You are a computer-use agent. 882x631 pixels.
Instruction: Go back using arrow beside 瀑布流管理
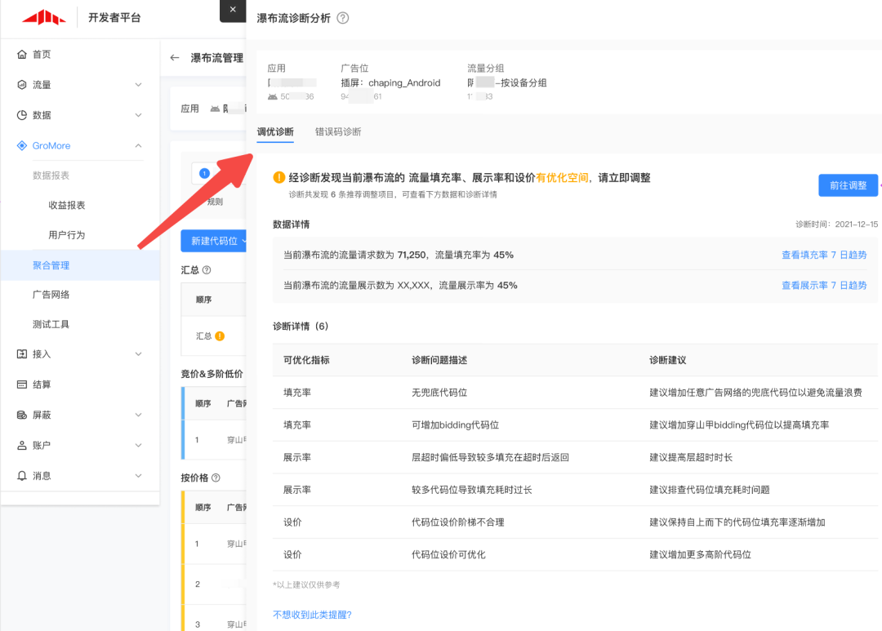point(175,58)
